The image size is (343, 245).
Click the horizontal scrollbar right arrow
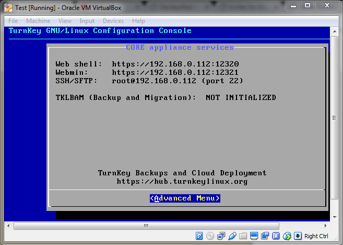click(x=325, y=226)
